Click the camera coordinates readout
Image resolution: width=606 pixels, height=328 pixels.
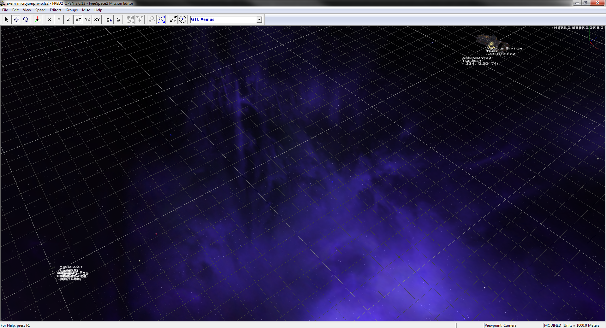(578, 28)
